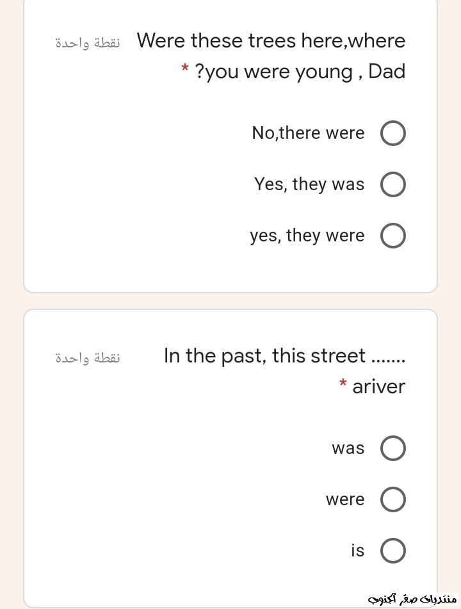The height and width of the screenshot is (609, 461).
Task: Click the "yes, they were" answer label
Action: (x=307, y=236)
